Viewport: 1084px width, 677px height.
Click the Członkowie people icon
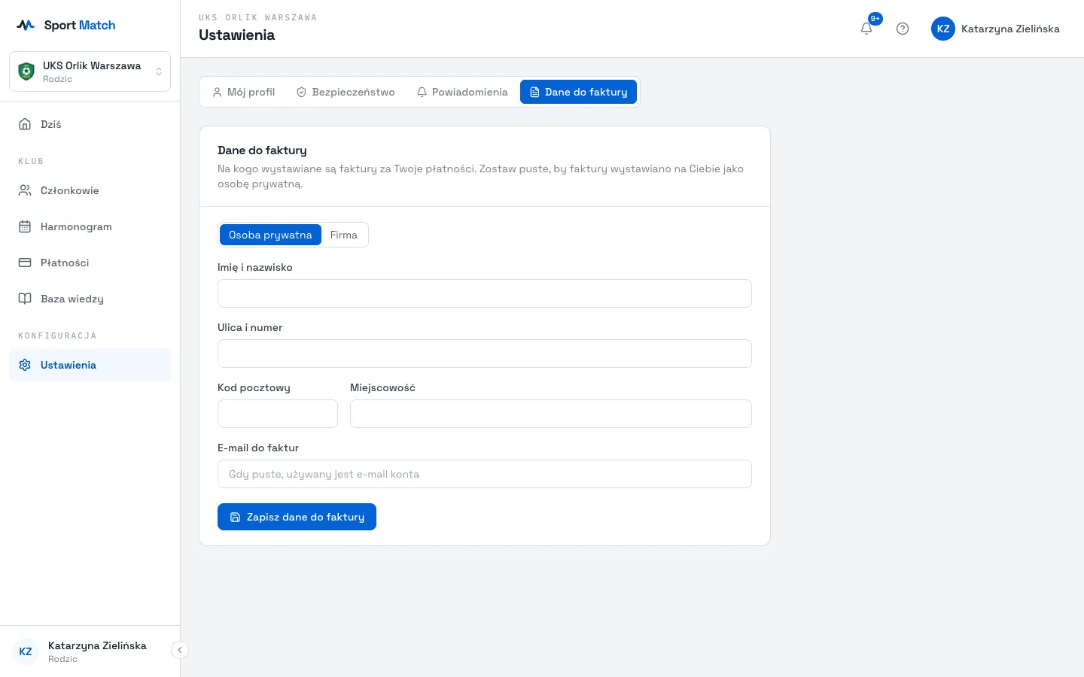click(x=25, y=190)
